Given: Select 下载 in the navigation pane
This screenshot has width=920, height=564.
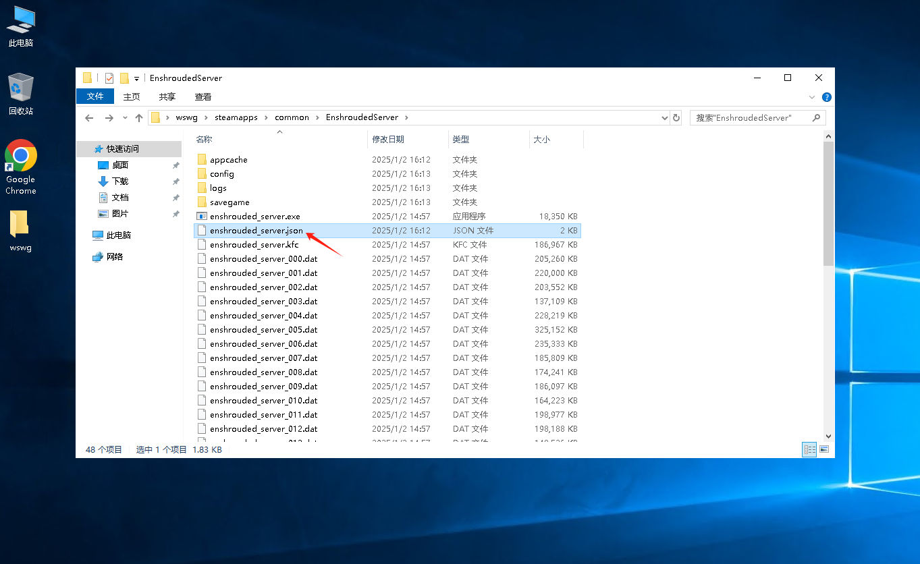Looking at the screenshot, I should pos(119,181).
